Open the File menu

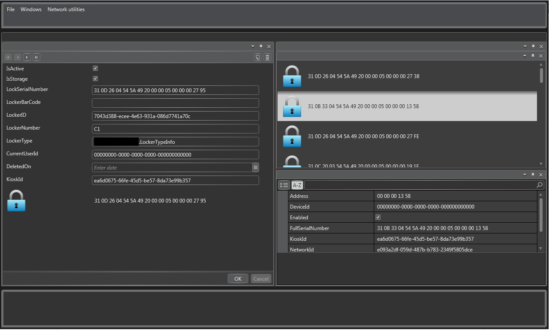click(x=10, y=9)
